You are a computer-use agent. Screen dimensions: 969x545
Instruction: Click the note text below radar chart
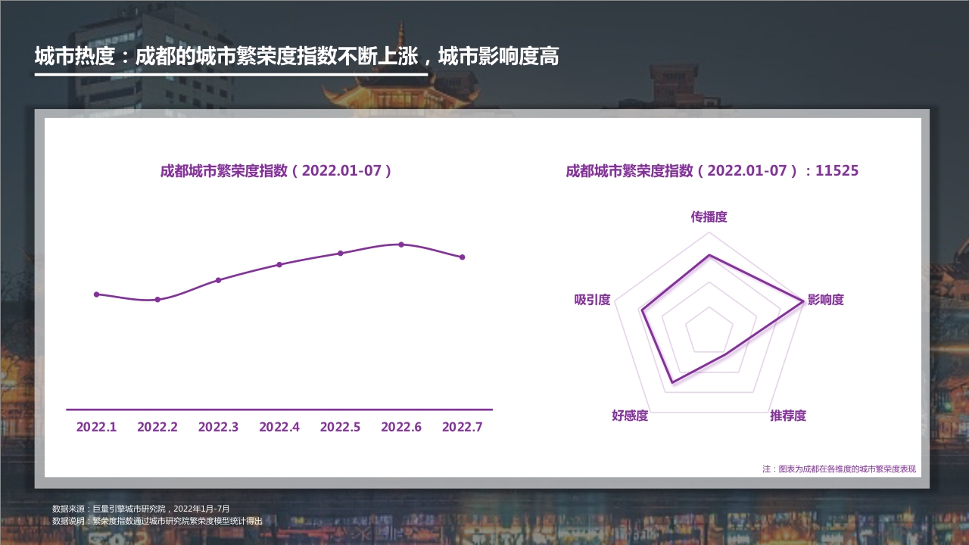point(838,468)
